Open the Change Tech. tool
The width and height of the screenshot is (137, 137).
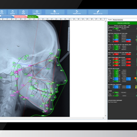pos(55,12)
